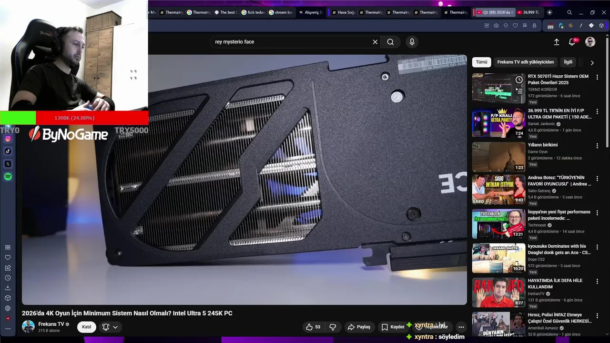Select the İlgili filter chip
The height and width of the screenshot is (343, 610).
568,62
